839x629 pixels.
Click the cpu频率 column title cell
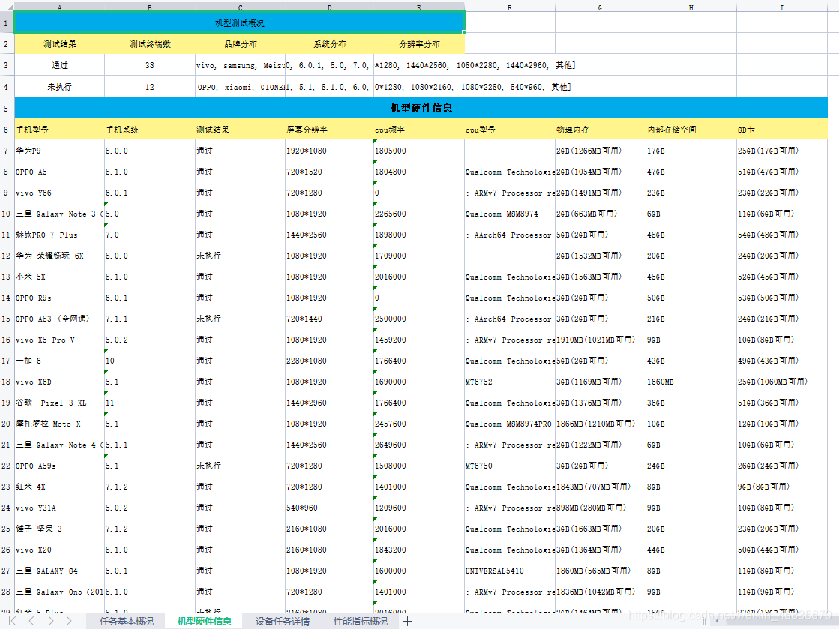(x=419, y=130)
